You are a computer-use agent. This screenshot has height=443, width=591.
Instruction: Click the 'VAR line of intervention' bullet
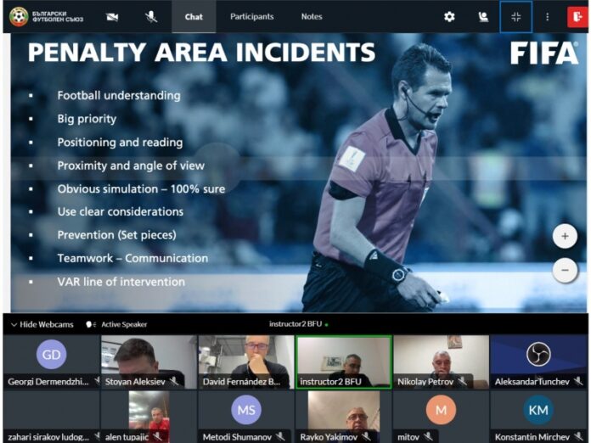121,282
